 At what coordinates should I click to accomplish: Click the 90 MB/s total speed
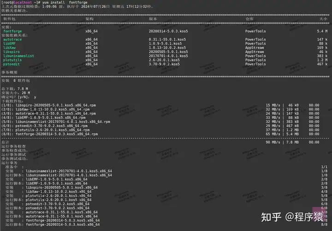coord(273,142)
